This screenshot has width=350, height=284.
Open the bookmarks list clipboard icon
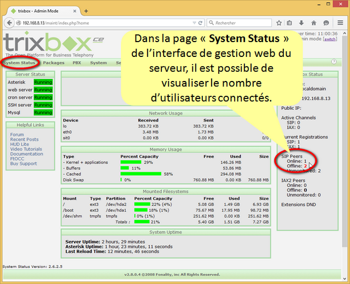tap(289, 23)
